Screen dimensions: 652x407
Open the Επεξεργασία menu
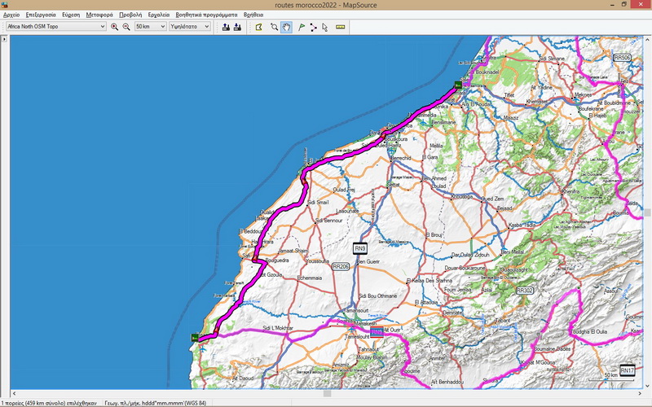[x=41, y=15]
